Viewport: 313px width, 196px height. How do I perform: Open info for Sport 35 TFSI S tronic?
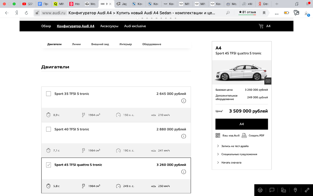pyautogui.click(x=183, y=101)
